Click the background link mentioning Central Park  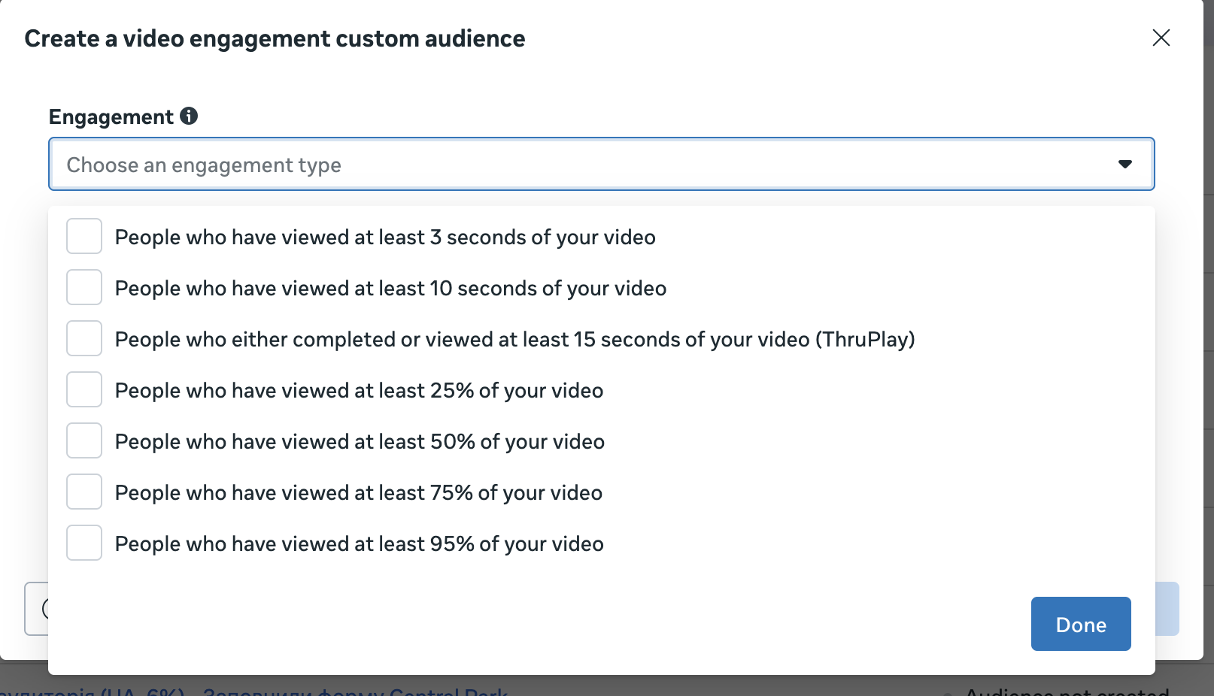(355, 691)
